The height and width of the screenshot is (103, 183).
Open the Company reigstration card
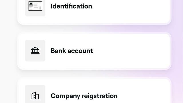click(94, 90)
